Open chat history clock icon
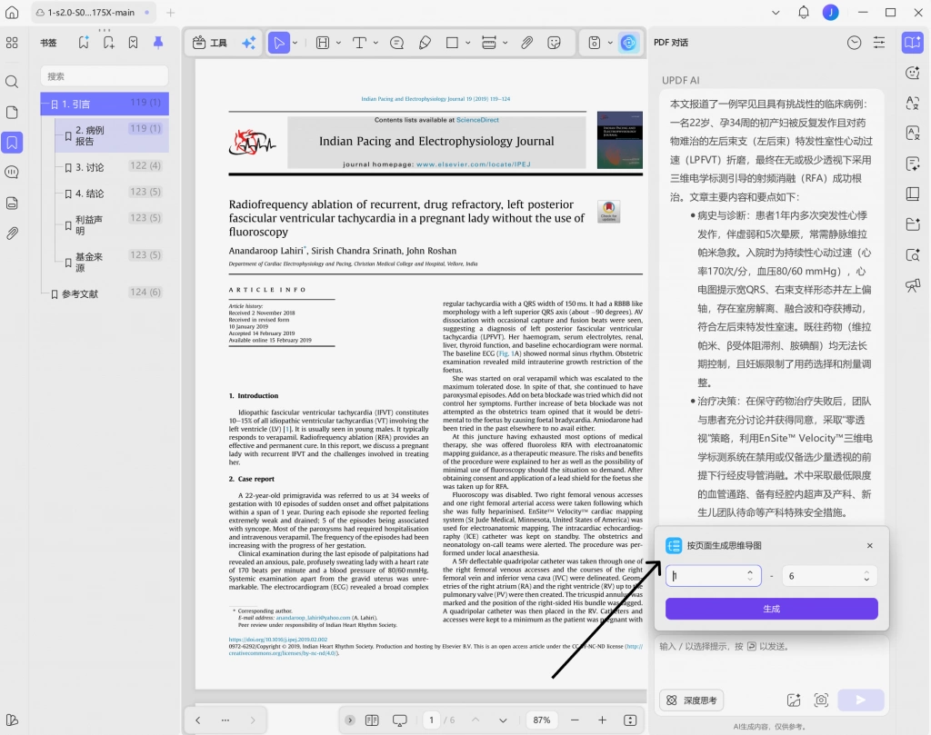Image resolution: width=931 pixels, height=735 pixels. pos(854,43)
